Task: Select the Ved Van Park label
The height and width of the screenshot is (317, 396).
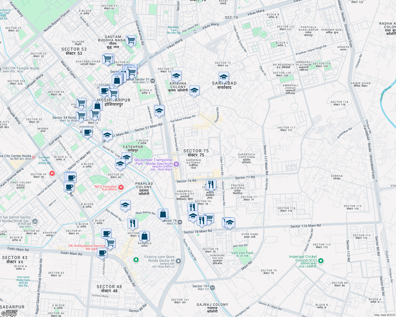Action: click(x=242, y=253)
